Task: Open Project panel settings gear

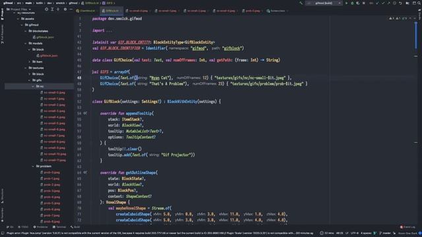Action: tap(65, 9)
